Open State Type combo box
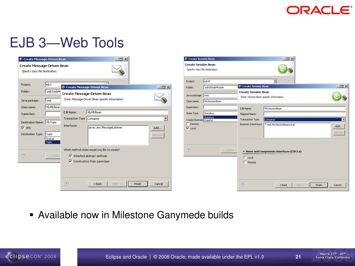This screenshot has width=355, height=266. point(220,113)
